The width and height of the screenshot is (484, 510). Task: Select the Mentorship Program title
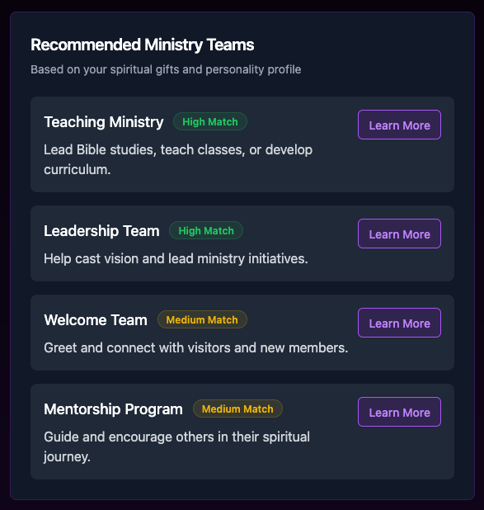coord(113,409)
